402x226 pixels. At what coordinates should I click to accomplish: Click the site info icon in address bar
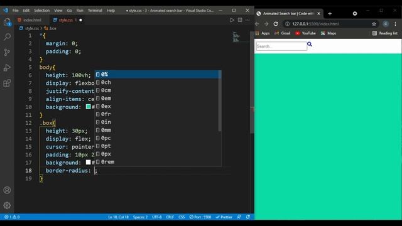[288, 24]
